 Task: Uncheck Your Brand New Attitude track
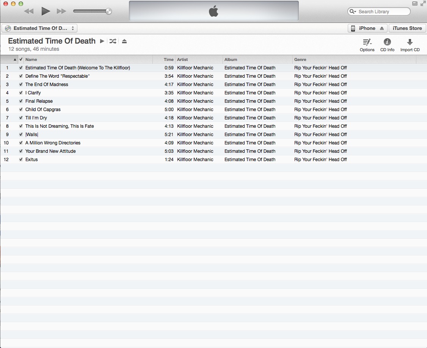coord(21,151)
